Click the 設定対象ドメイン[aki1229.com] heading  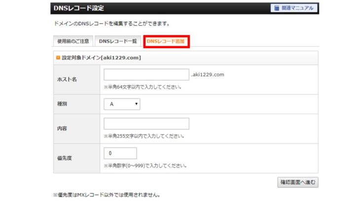coord(101,58)
